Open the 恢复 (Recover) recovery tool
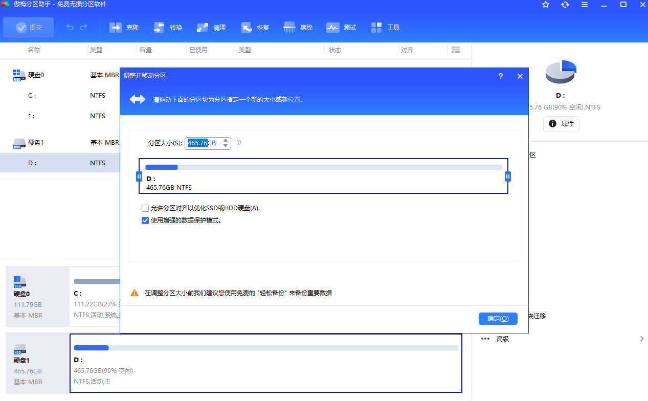The width and height of the screenshot is (648, 401). tap(255, 27)
